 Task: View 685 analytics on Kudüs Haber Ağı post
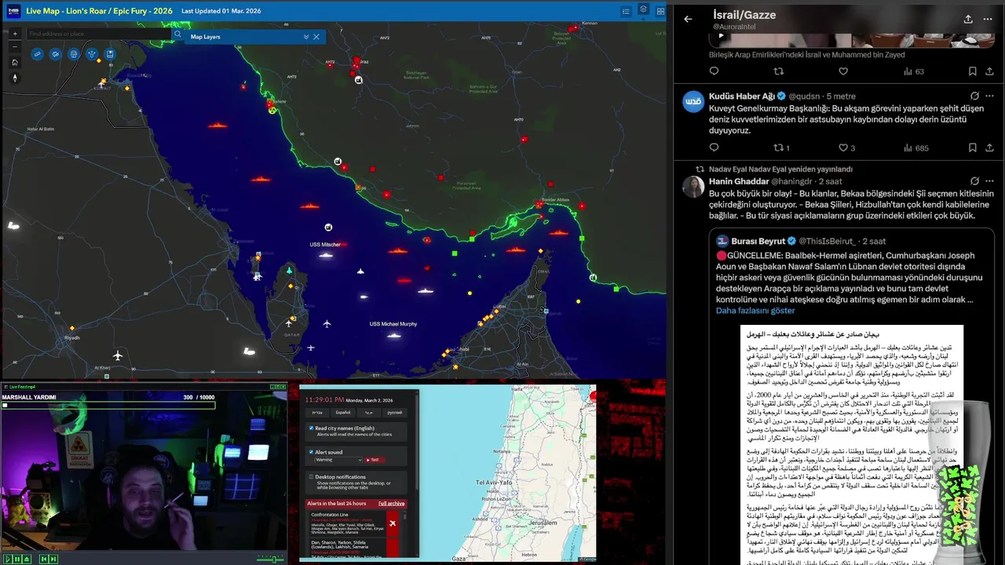(x=915, y=148)
